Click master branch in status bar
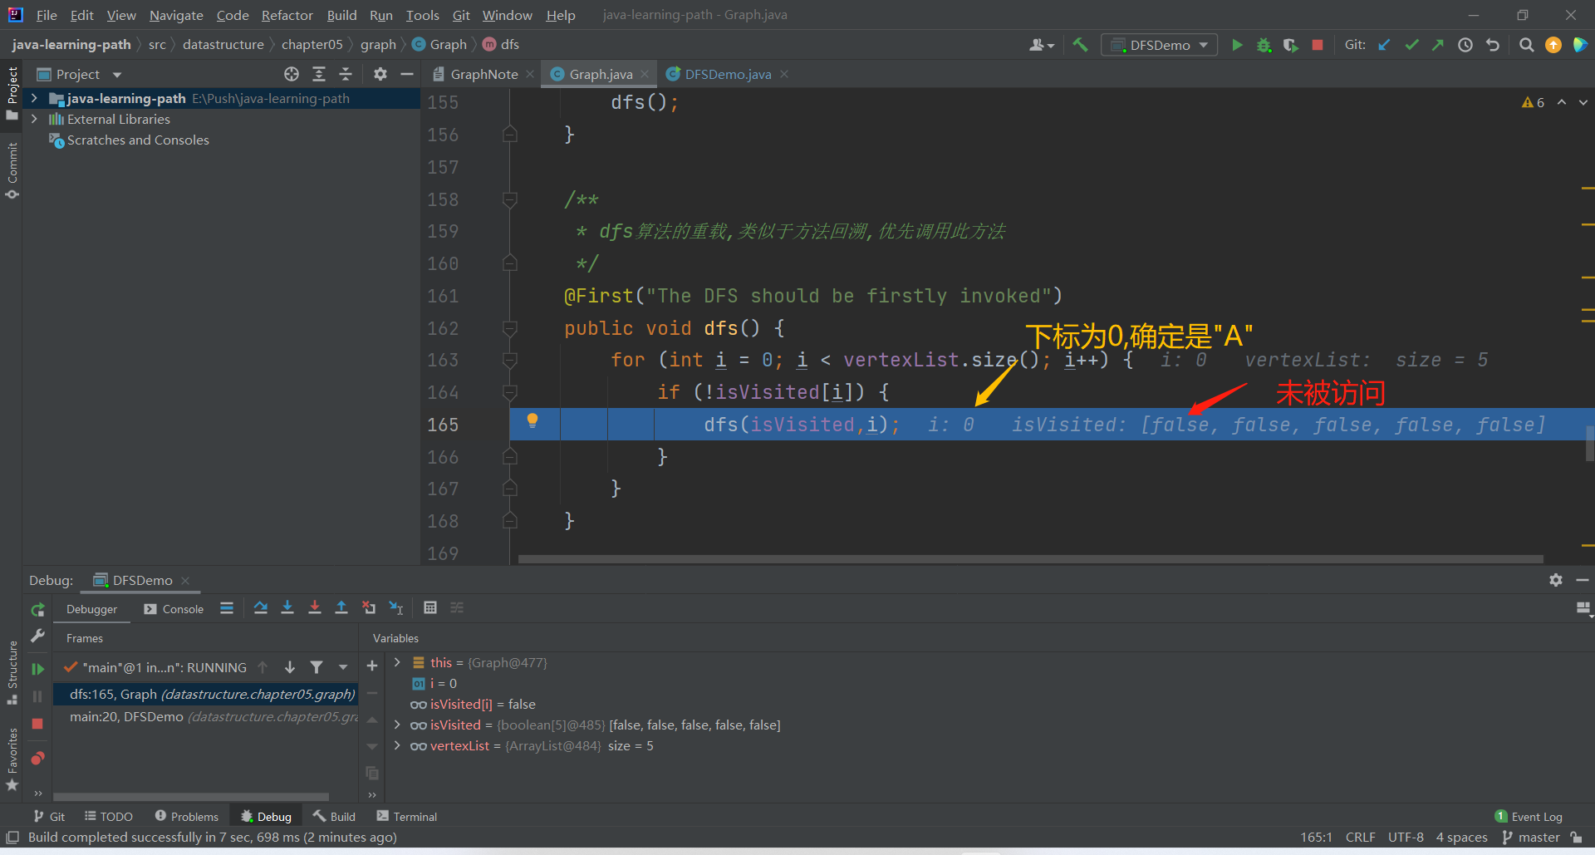1595x855 pixels. 1531,838
